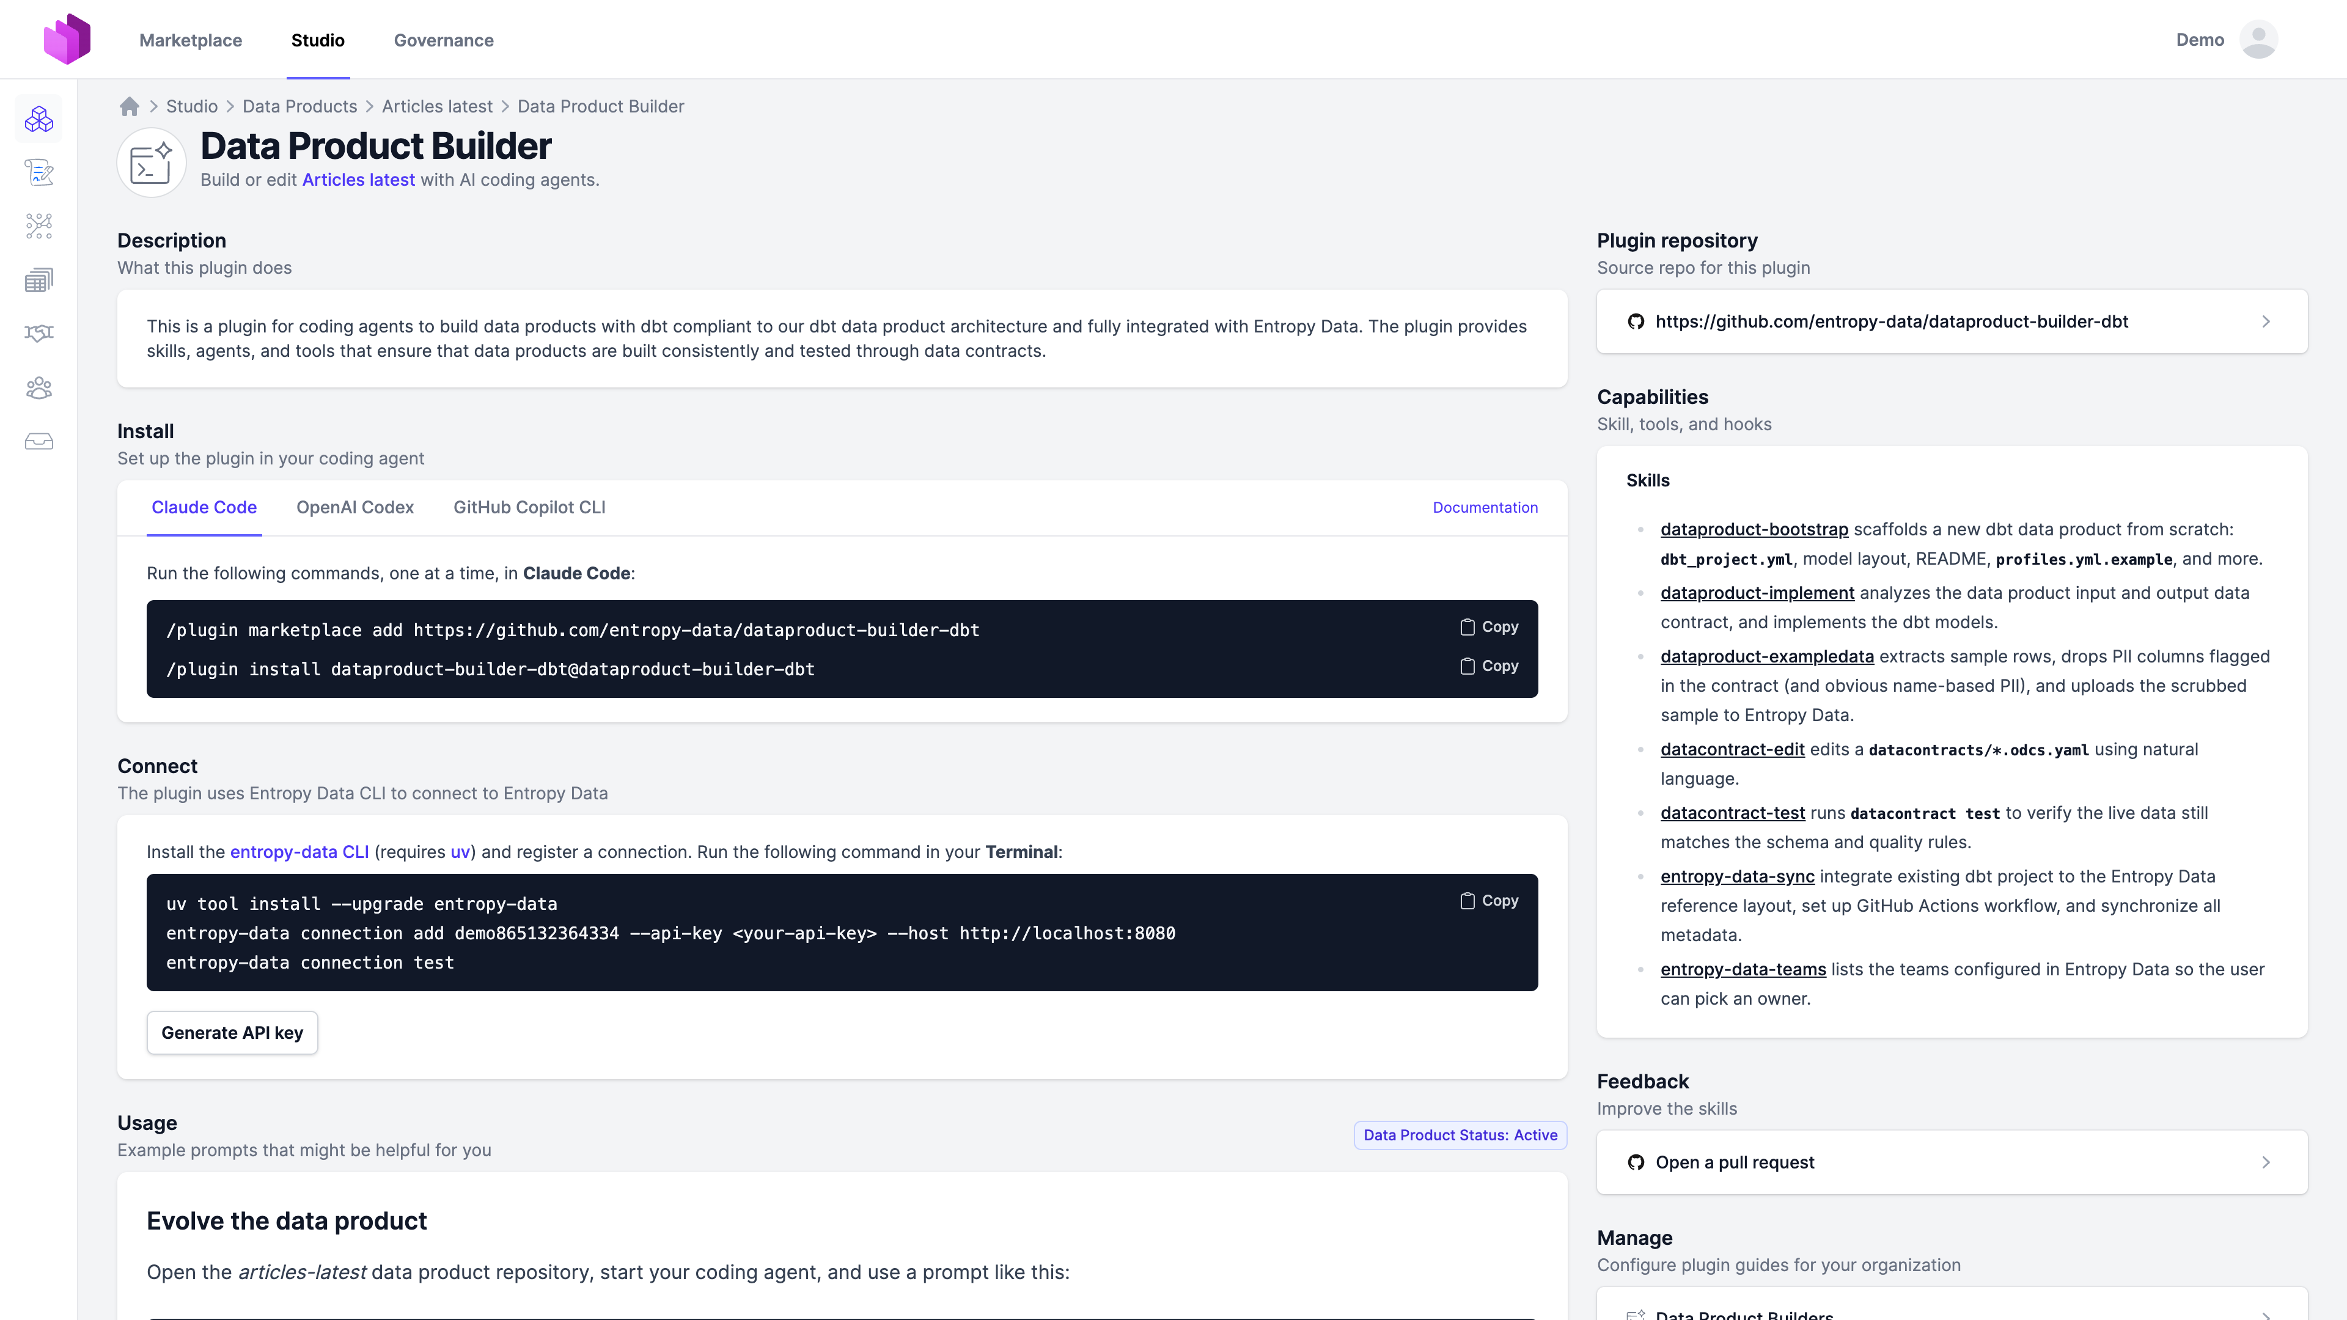Open the handshake sidebar icon
This screenshot has height=1320, width=2347.
[x=39, y=334]
